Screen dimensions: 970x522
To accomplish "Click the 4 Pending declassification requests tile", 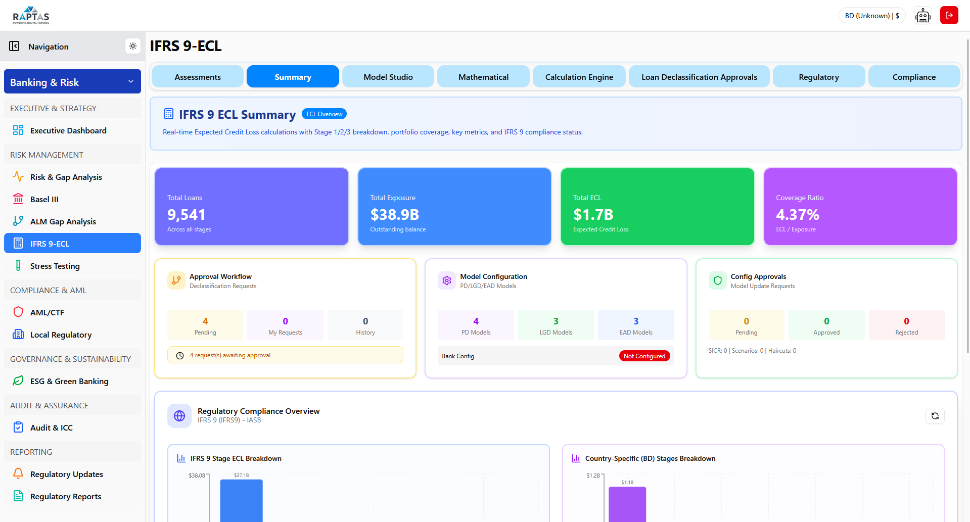I will (x=205, y=325).
